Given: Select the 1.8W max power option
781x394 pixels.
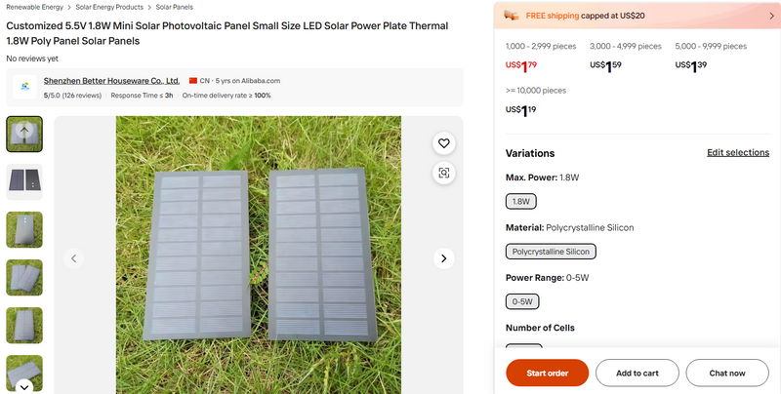Looking at the screenshot, I should point(520,202).
